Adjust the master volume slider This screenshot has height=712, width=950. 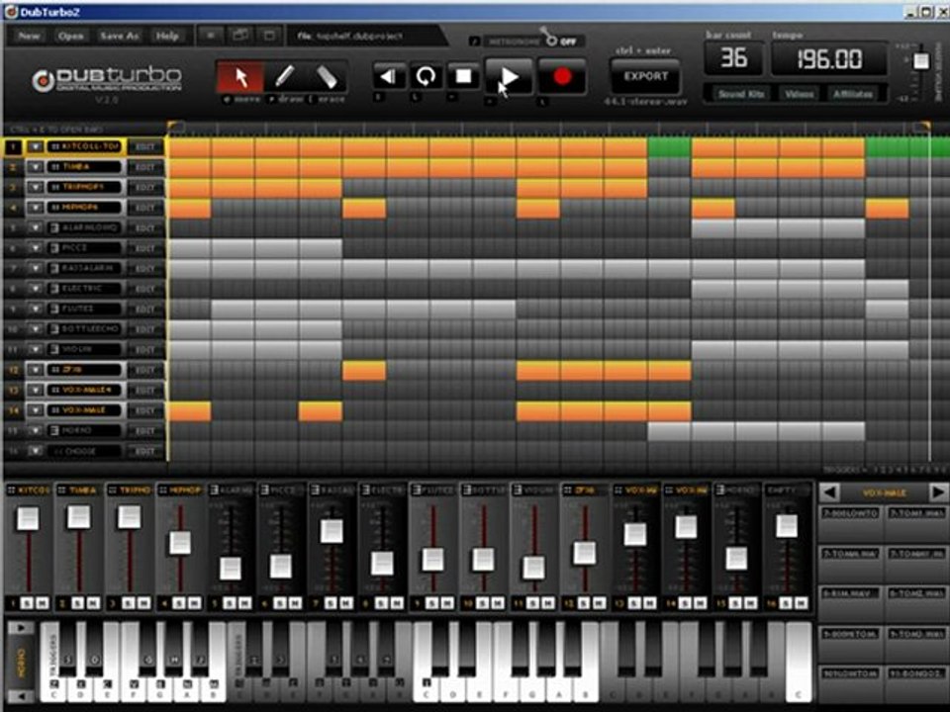(x=921, y=60)
